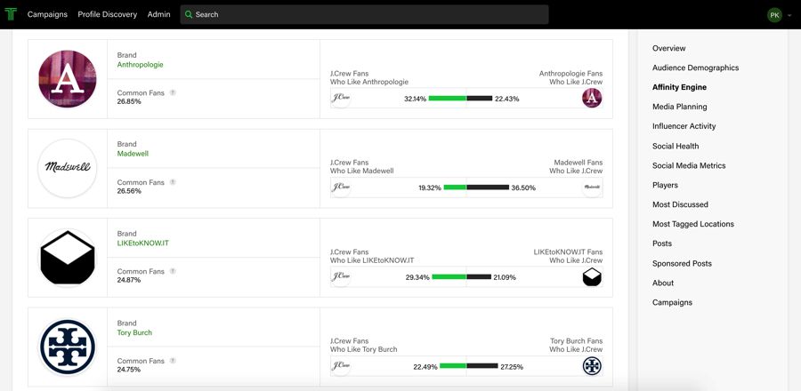
Task: Click 'Tory Burch Fans Who Like J.Crew' label
Action: coord(576,345)
